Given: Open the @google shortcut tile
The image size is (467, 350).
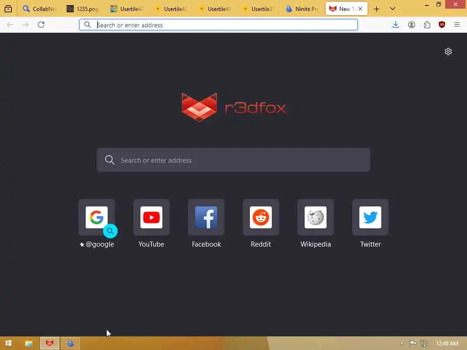Looking at the screenshot, I should (97, 217).
